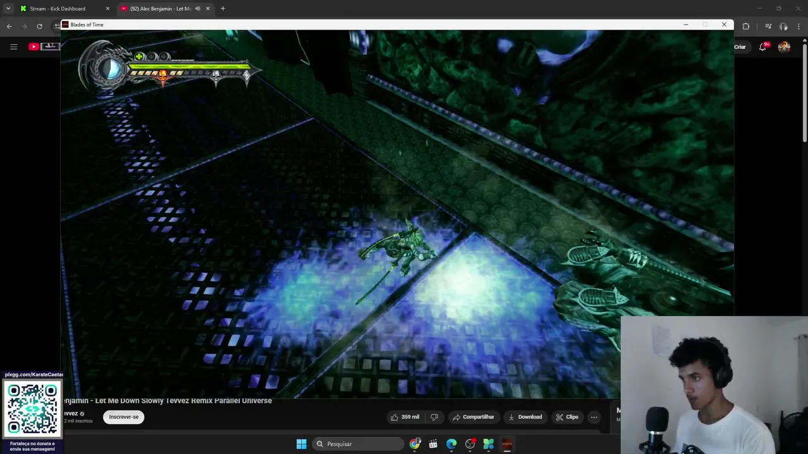This screenshot has height=454, width=808.
Task: Open Blades of Time taskbar icon
Action: 507,444
